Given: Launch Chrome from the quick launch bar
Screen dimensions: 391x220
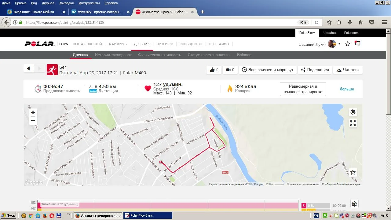Looking at the screenshot, I should (31, 215).
